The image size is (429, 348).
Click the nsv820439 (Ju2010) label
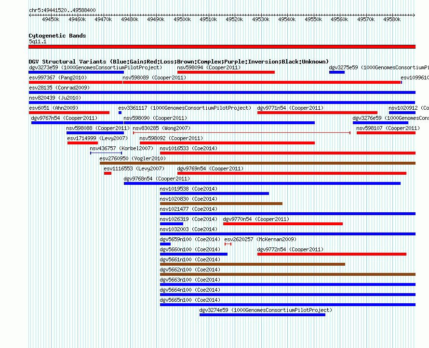tap(55, 98)
